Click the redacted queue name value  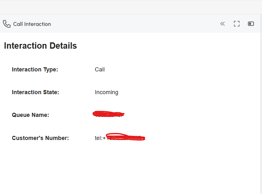coord(109,114)
